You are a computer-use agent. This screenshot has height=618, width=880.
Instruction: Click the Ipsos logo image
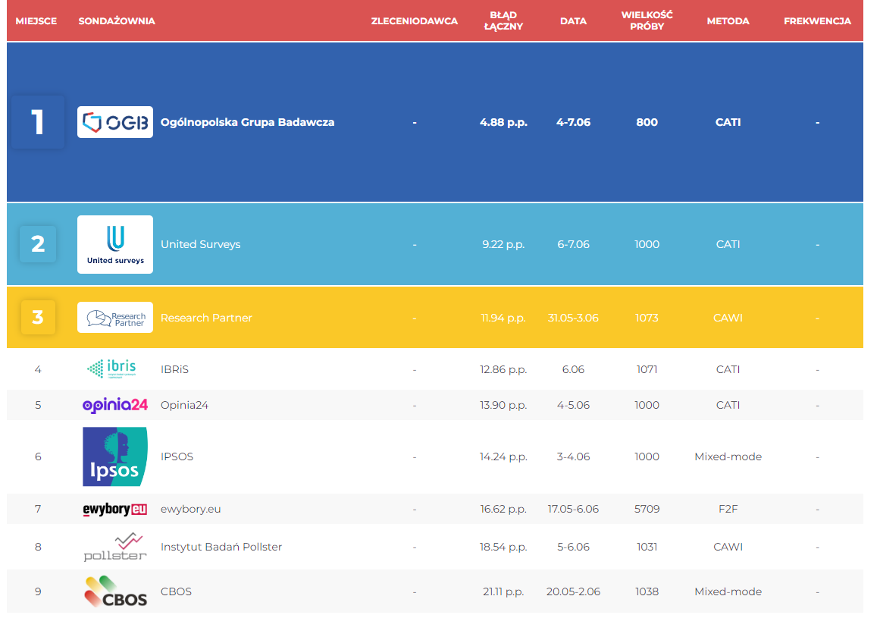(x=115, y=456)
